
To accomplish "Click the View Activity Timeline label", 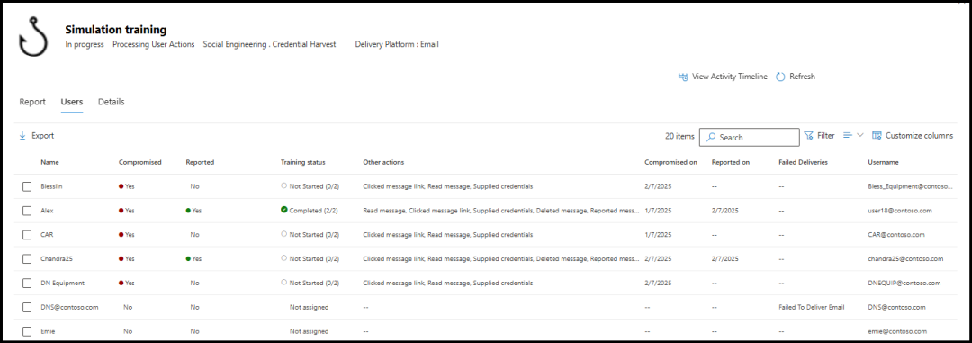I will click(730, 77).
